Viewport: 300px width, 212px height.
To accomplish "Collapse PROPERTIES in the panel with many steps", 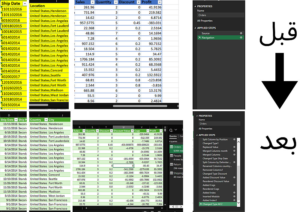I will pos(197,116).
